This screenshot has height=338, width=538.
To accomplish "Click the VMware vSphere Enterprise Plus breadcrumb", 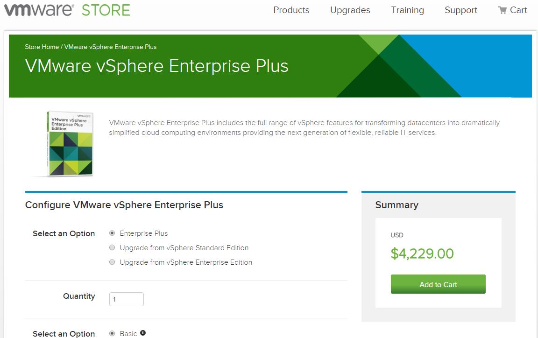I will pyautogui.click(x=110, y=47).
